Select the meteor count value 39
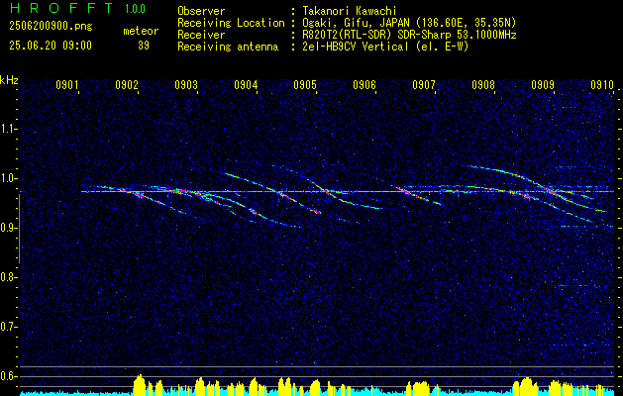623x396 pixels. pyautogui.click(x=144, y=46)
